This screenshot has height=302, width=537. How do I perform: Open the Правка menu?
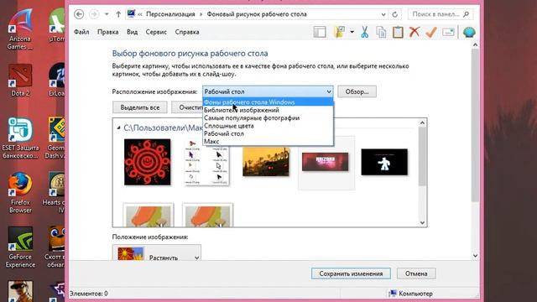coord(108,32)
